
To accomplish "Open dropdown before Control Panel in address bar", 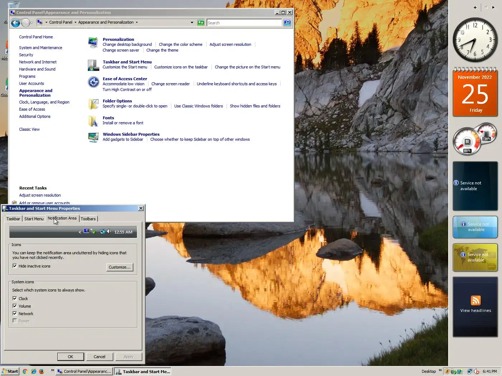I will pos(46,22).
